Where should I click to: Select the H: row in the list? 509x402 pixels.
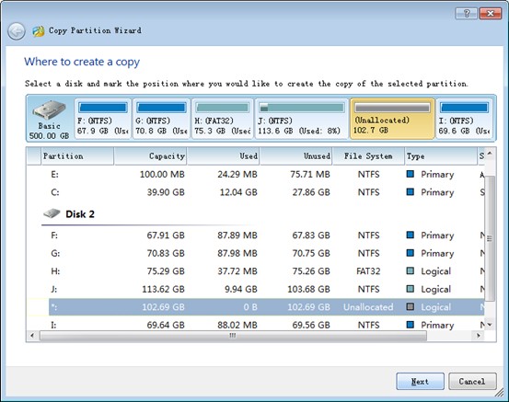click(257, 271)
